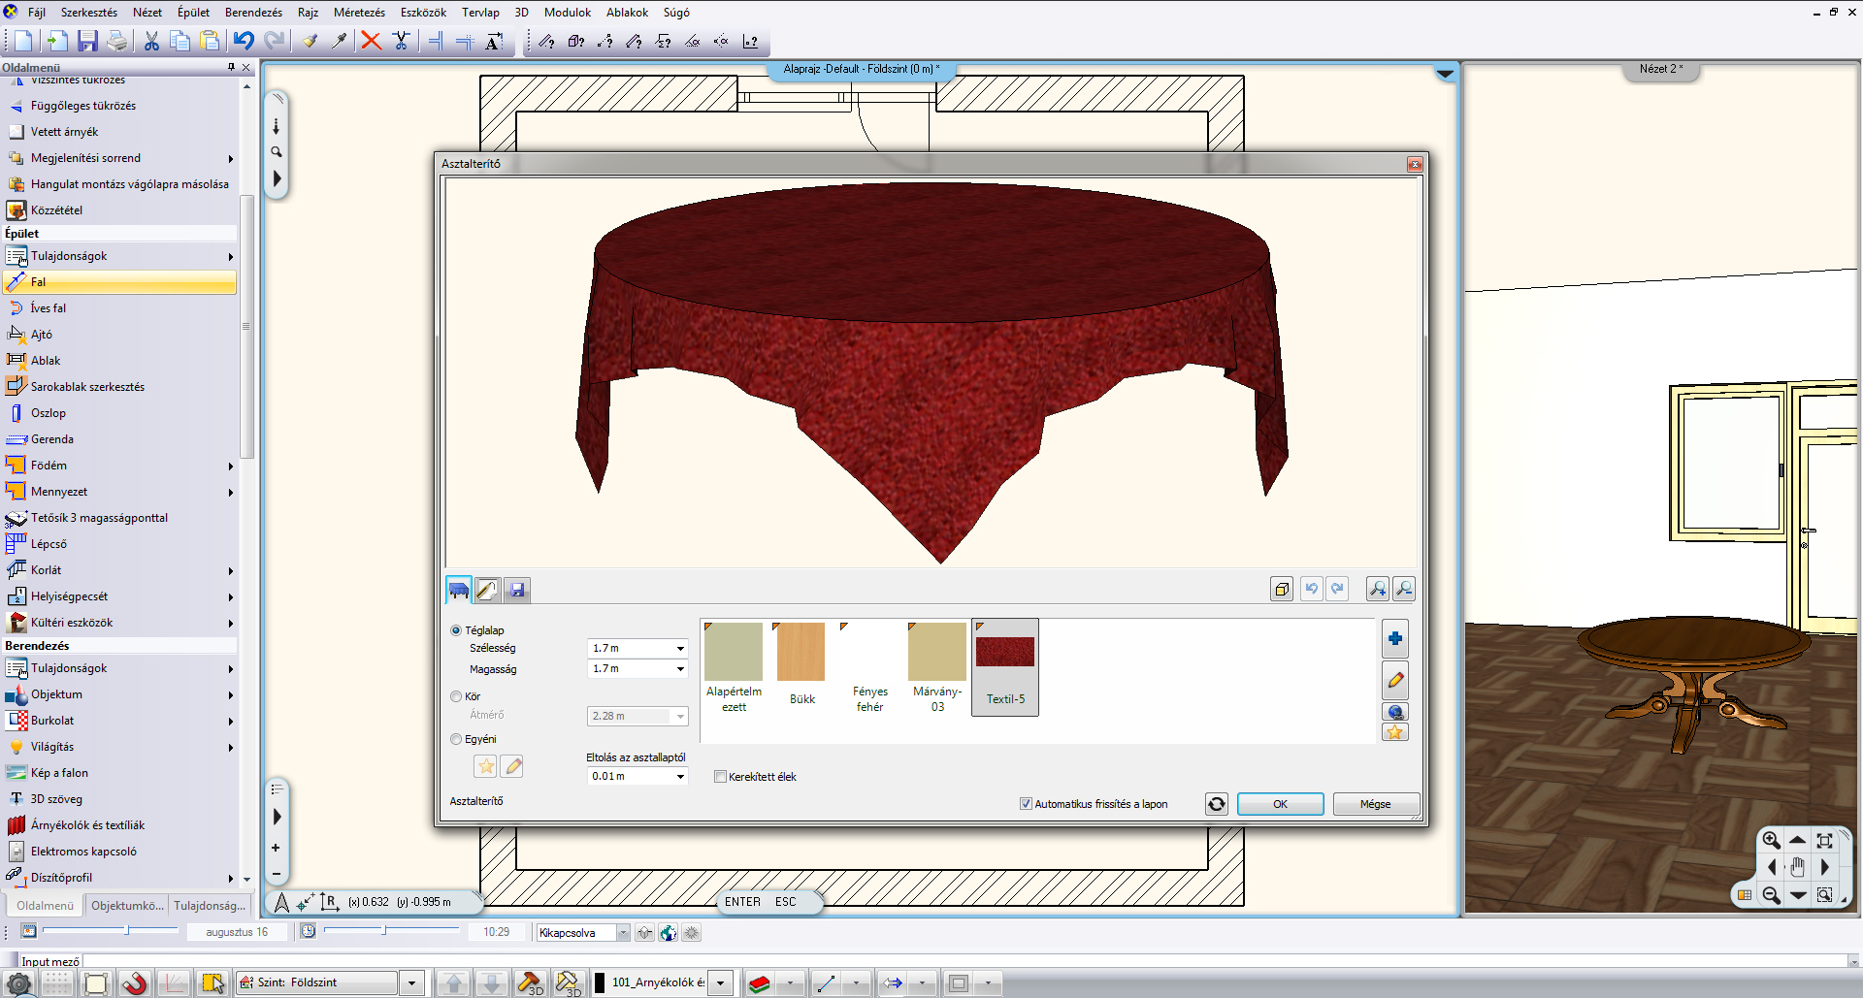Screen dimensions: 1863x998
Task: Expand the Szint: Földszint level dropdown
Action: 411,982
